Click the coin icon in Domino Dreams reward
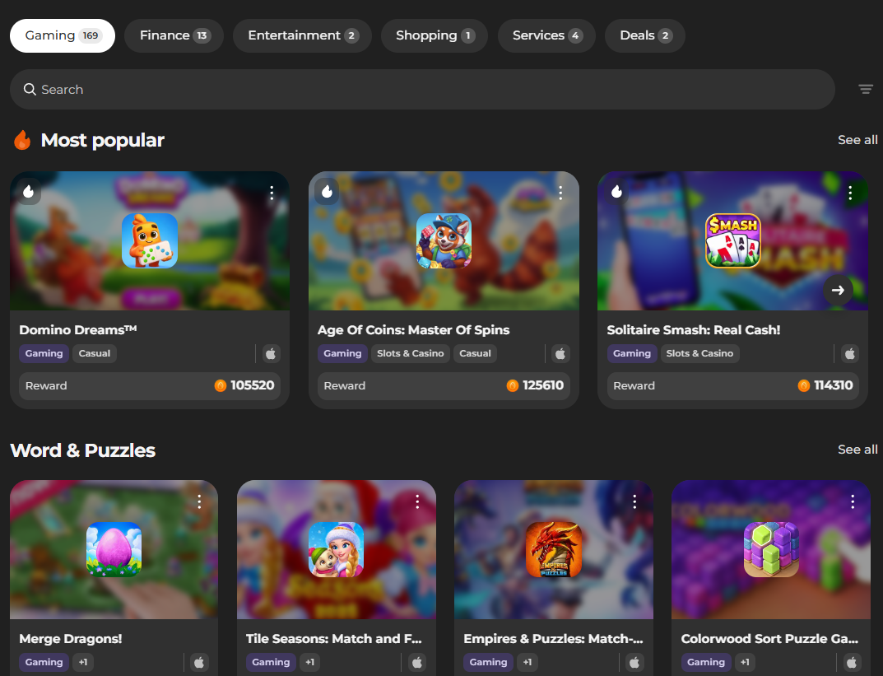This screenshot has height=676, width=883. point(221,385)
